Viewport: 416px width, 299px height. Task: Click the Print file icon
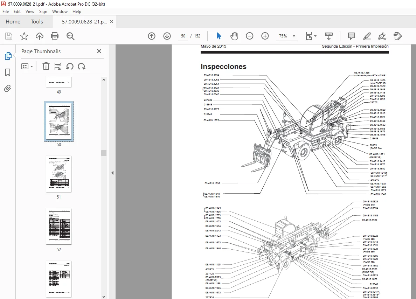[55, 36]
